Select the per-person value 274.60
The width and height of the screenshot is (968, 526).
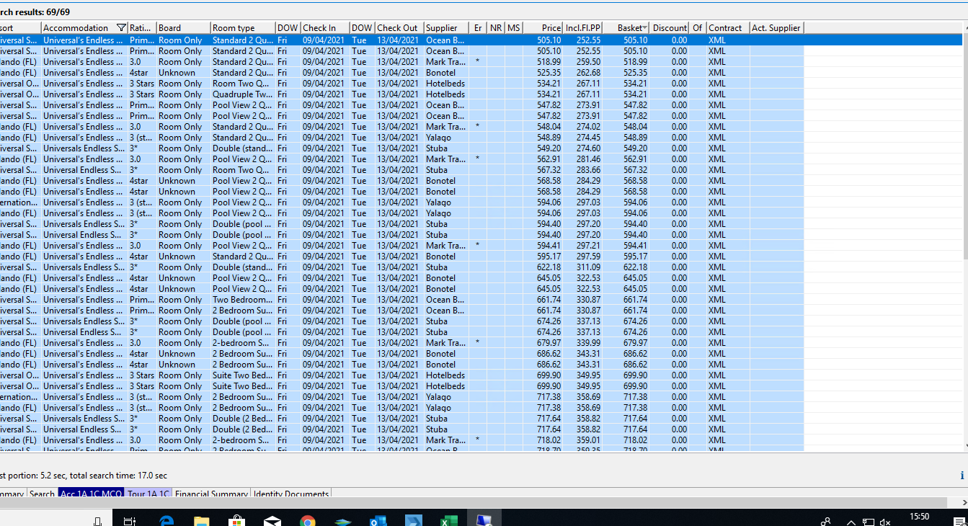point(588,148)
